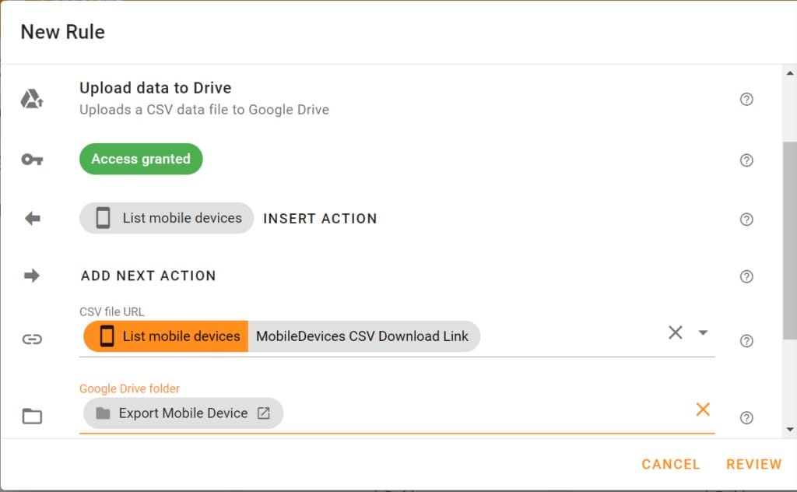
Task: Open help next to ADD NEXT ACTION
Action: pyautogui.click(x=746, y=276)
